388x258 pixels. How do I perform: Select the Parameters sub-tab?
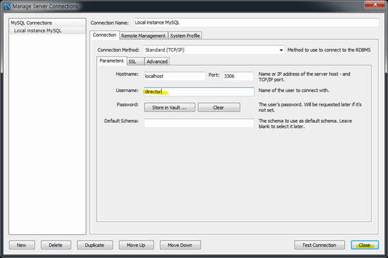click(x=112, y=60)
